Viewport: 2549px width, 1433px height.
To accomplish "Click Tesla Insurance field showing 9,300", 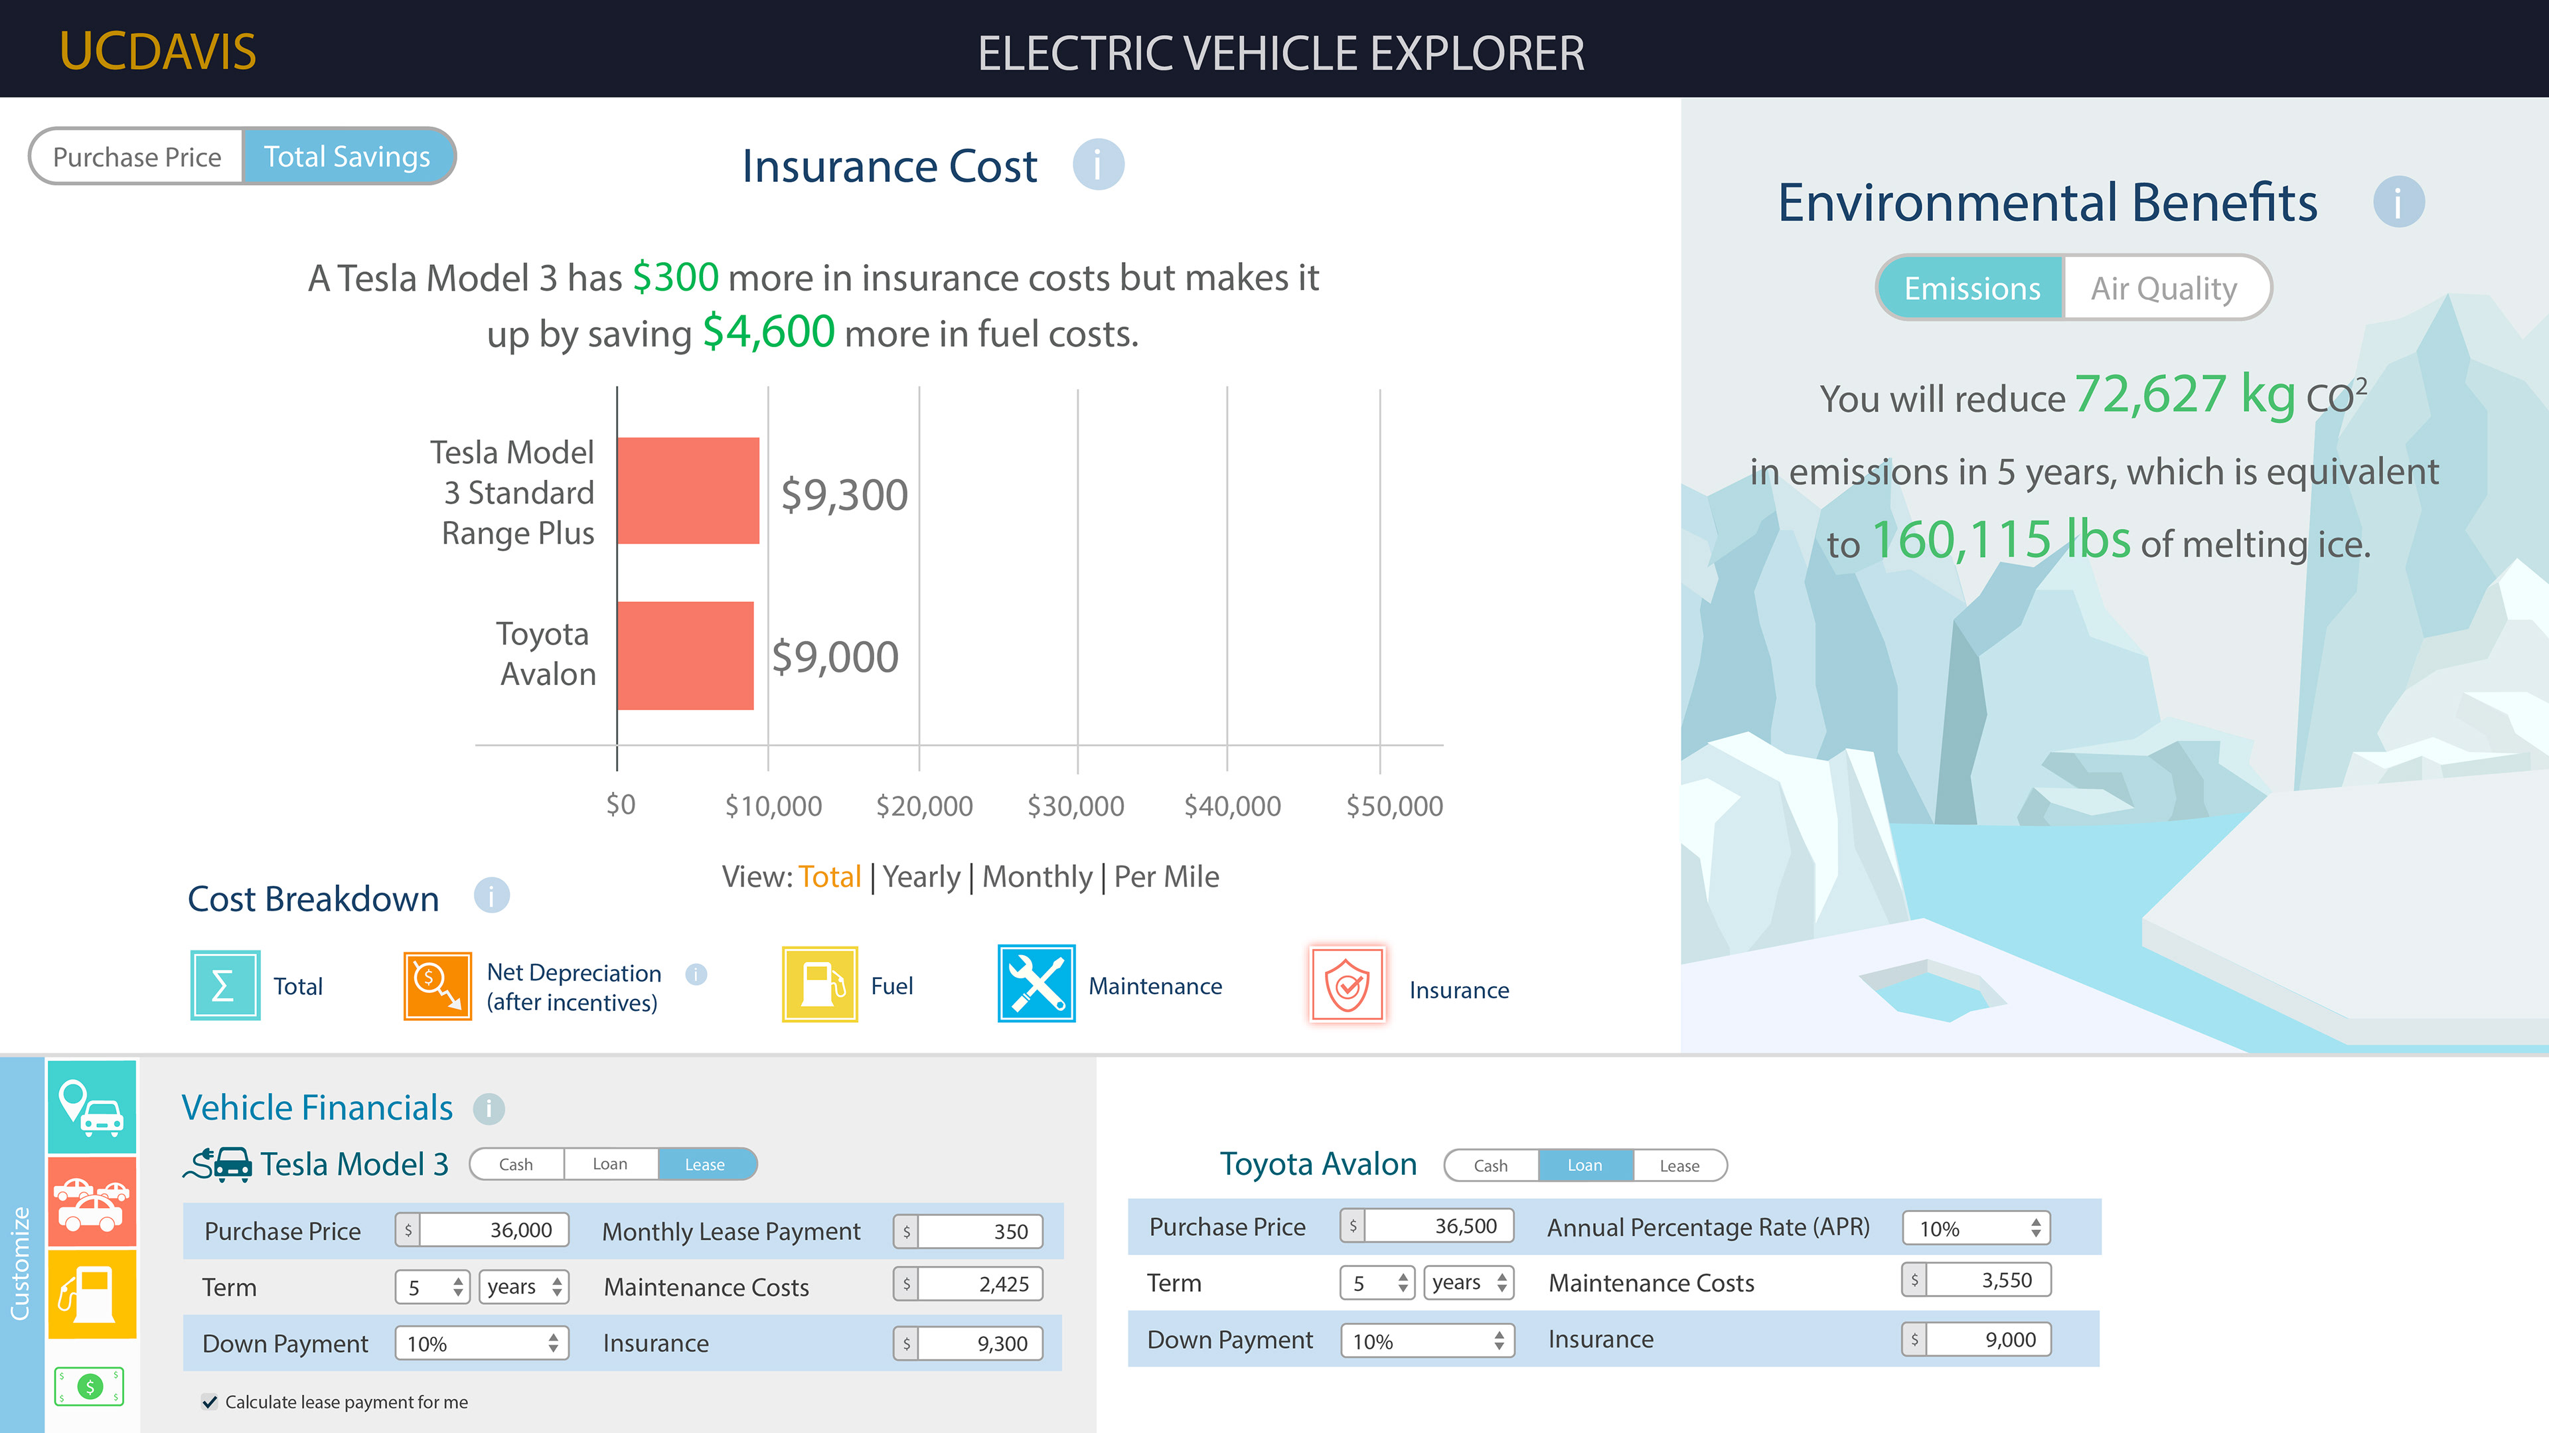I will (968, 1343).
